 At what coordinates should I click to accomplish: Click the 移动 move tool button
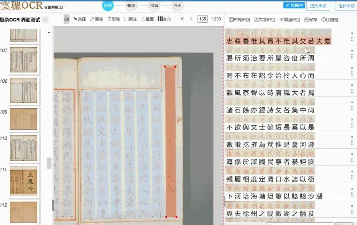[x=67, y=19]
